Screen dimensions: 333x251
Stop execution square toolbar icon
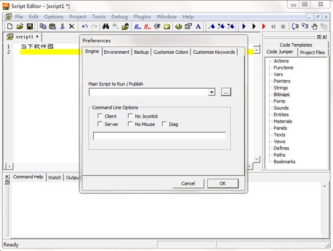(283, 27)
